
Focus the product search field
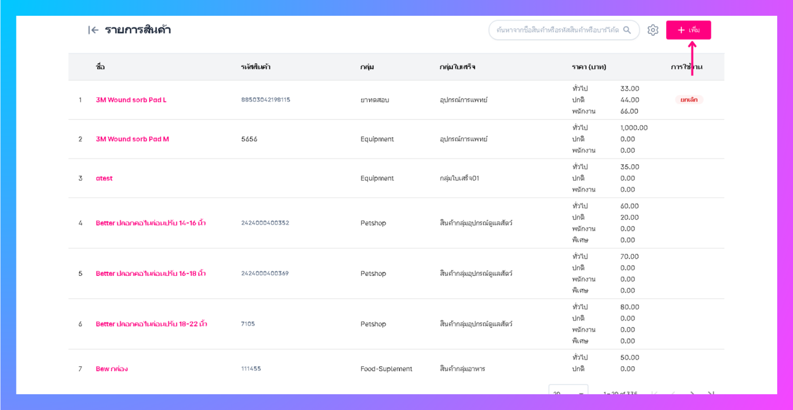pyautogui.click(x=564, y=30)
